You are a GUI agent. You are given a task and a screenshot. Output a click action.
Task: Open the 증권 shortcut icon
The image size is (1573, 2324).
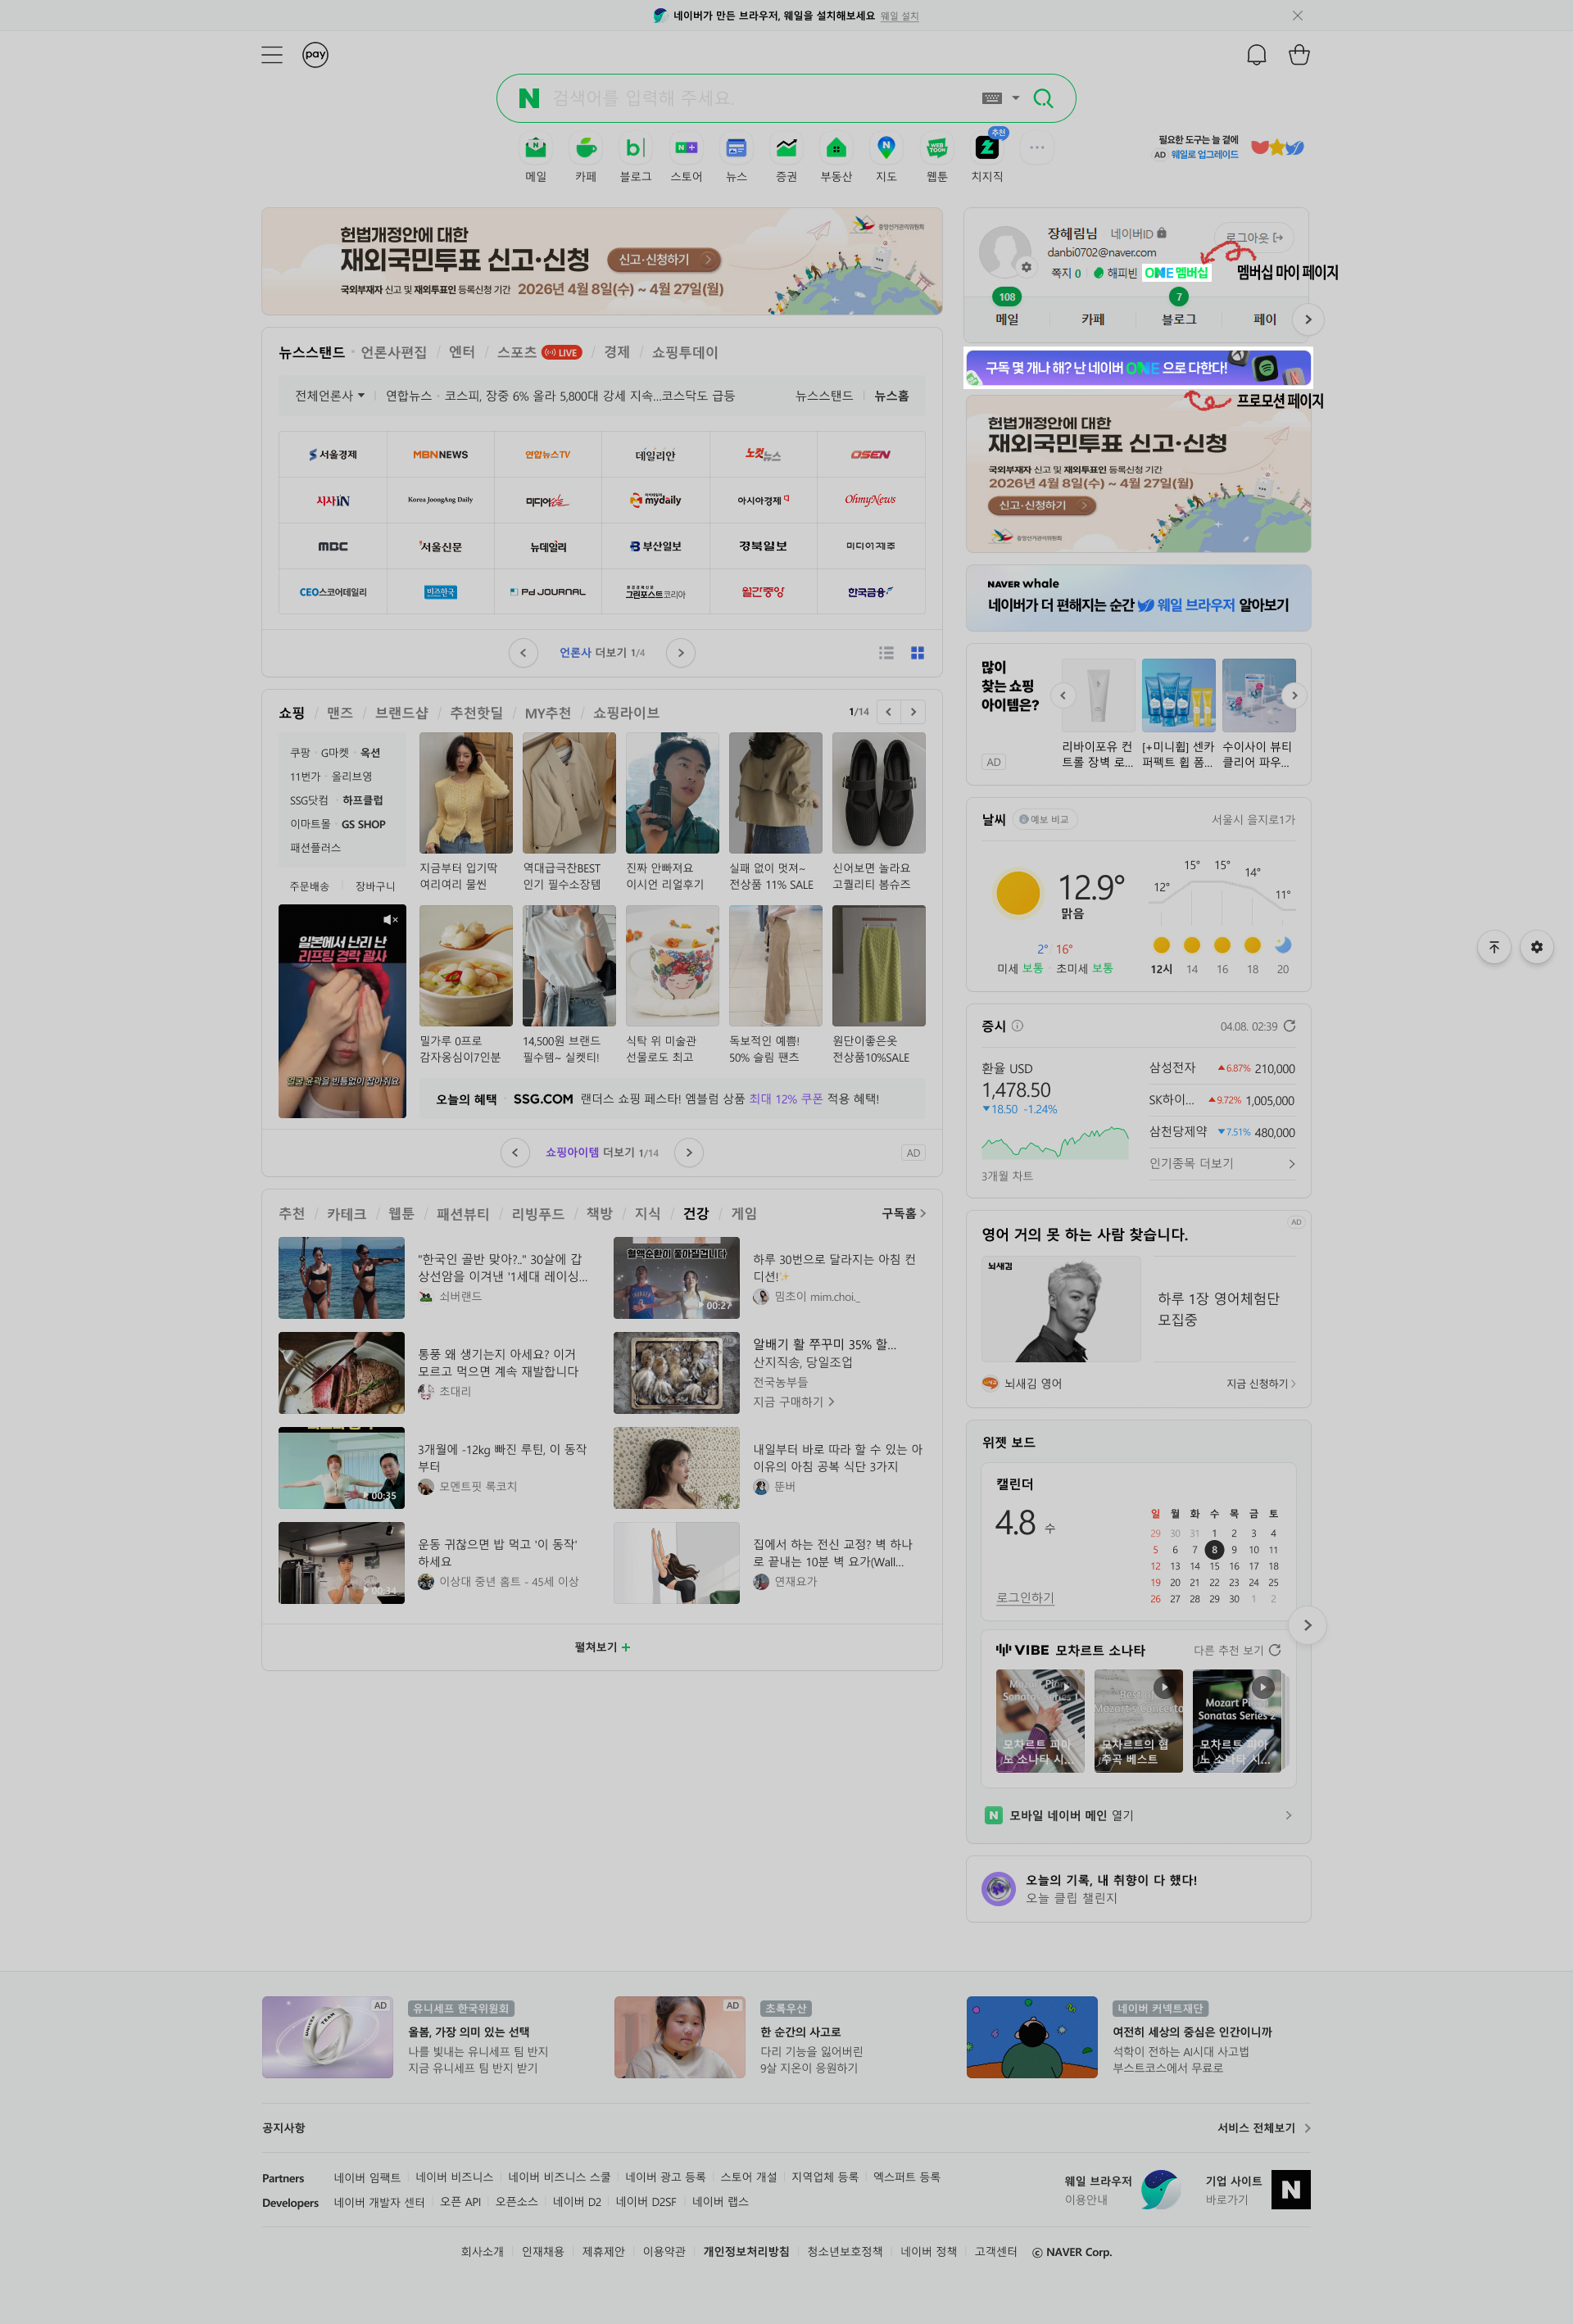coord(786,148)
